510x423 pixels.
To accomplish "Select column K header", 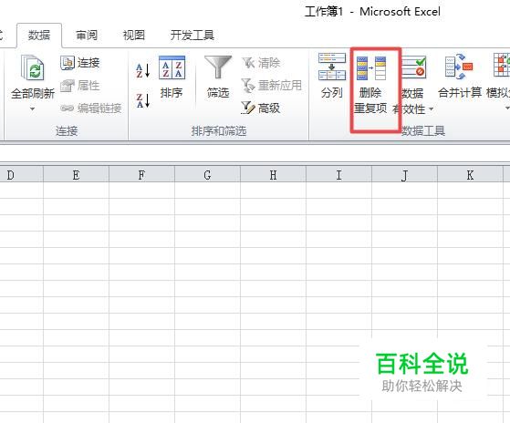I will coord(471,175).
